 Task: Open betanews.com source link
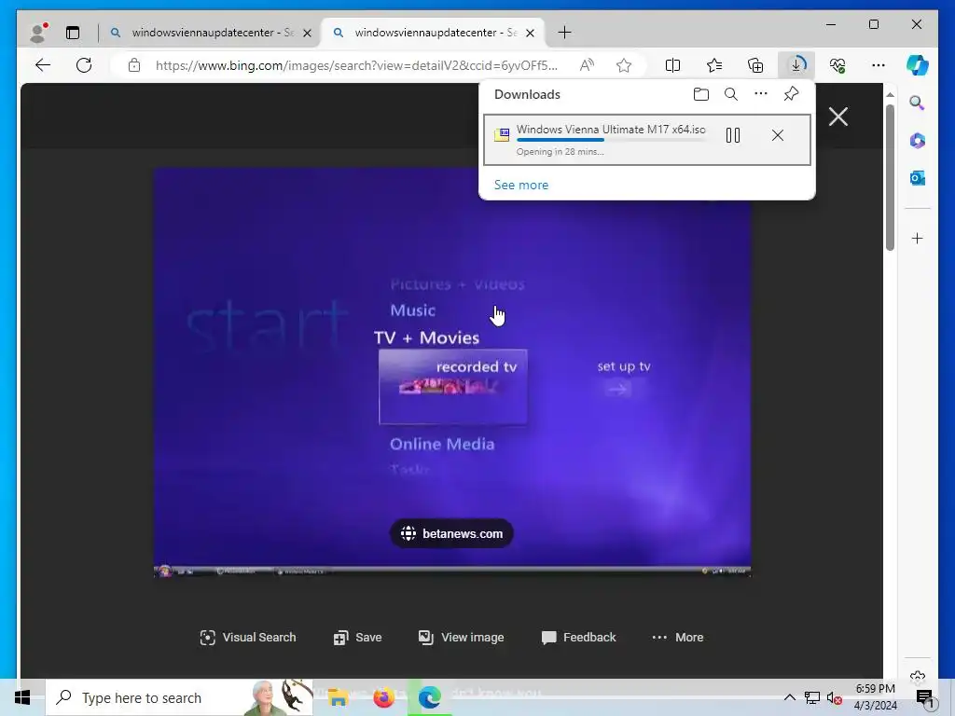click(451, 534)
